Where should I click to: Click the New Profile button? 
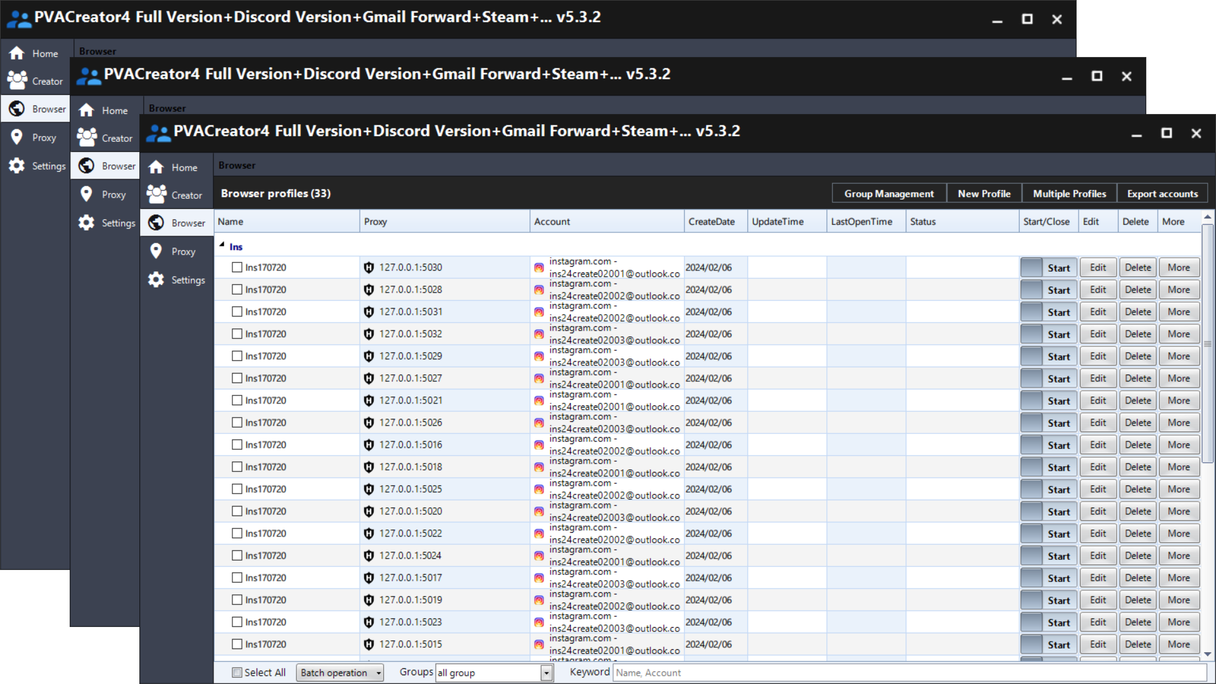984,194
